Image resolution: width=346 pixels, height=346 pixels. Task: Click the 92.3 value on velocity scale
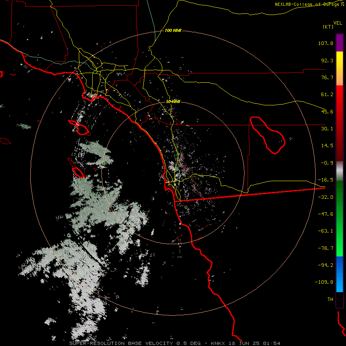click(x=327, y=60)
